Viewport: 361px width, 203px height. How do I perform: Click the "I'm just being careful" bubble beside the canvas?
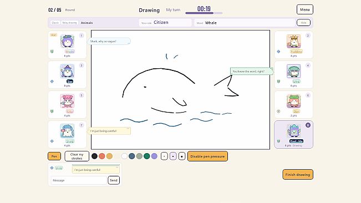pos(109,131)
